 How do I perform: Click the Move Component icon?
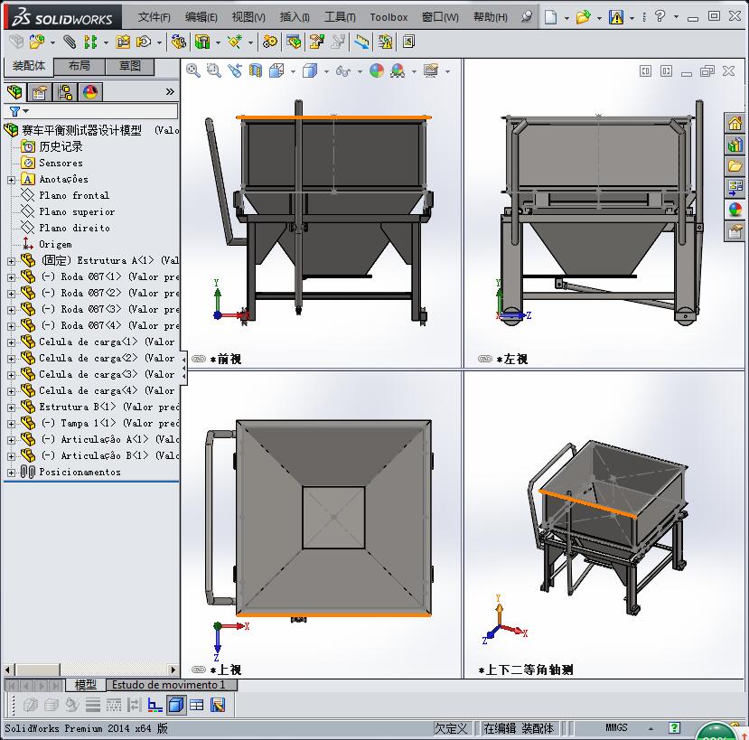(143, 42)
